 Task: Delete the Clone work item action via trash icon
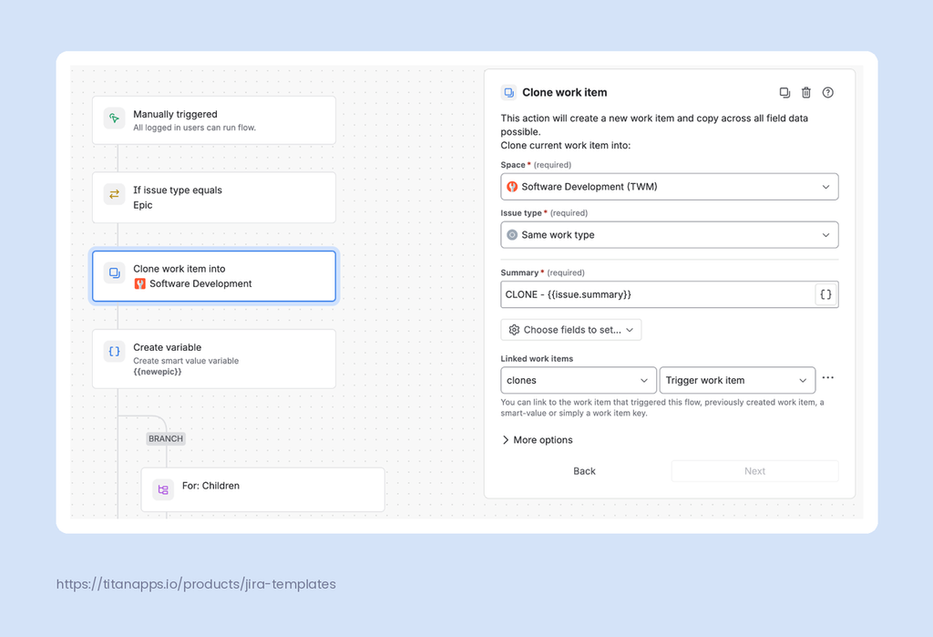pos(806,92)
